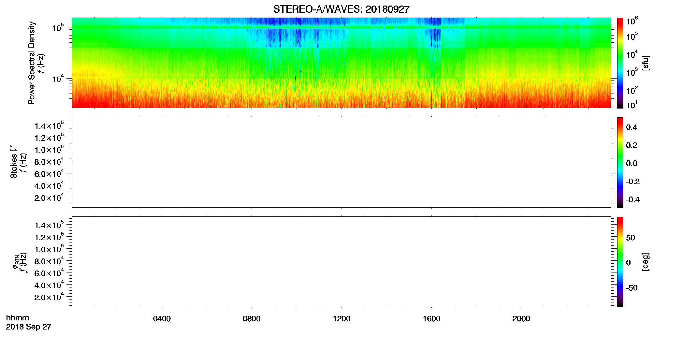Click the Stokes V color bar

pos(620,162)
